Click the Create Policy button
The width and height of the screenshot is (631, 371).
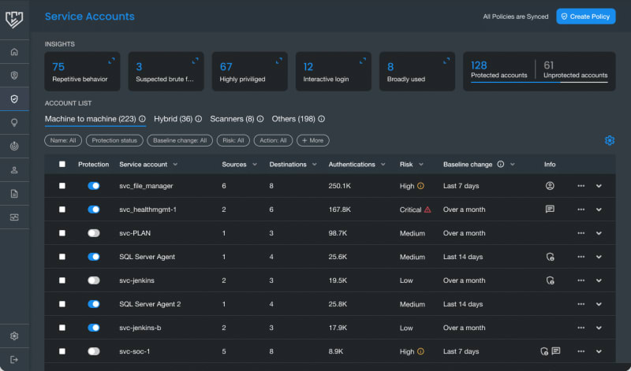[585, 17]
